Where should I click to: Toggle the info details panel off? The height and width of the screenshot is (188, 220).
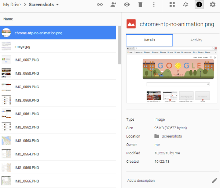click(199, 5)
